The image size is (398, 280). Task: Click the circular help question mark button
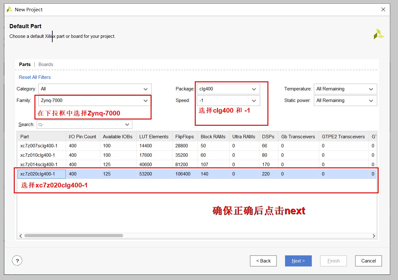17,260
